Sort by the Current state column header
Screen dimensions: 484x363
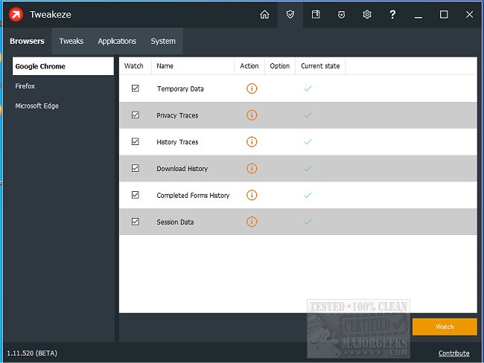[x=320, y=66]
